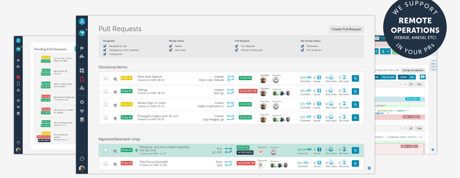Open the settings gear icon in main sidebar

82,102
